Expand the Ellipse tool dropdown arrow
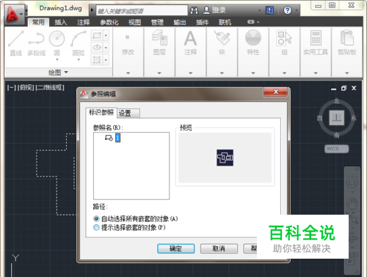Image resolution: width=367 pixels, height=277 pixels. (x=106, y=48)
